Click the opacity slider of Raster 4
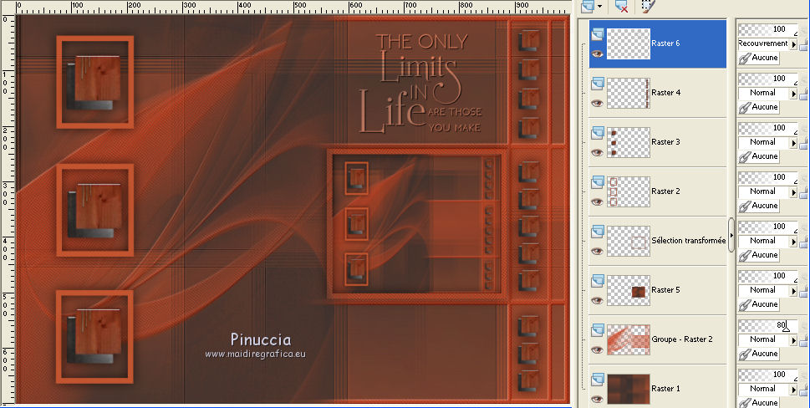810x408 pixels. (x=767, y=79)
